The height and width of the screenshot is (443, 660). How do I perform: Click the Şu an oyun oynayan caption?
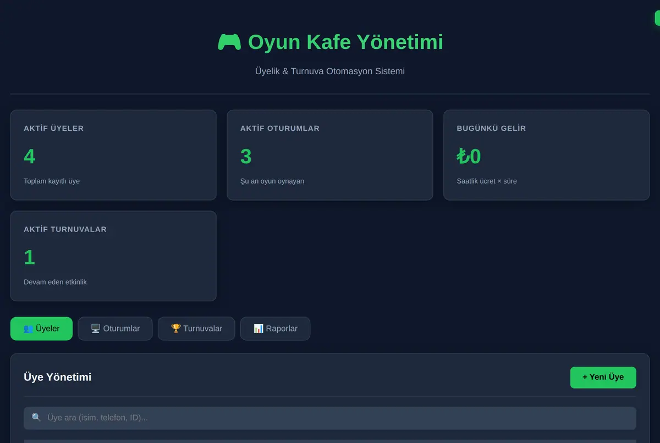272,181
